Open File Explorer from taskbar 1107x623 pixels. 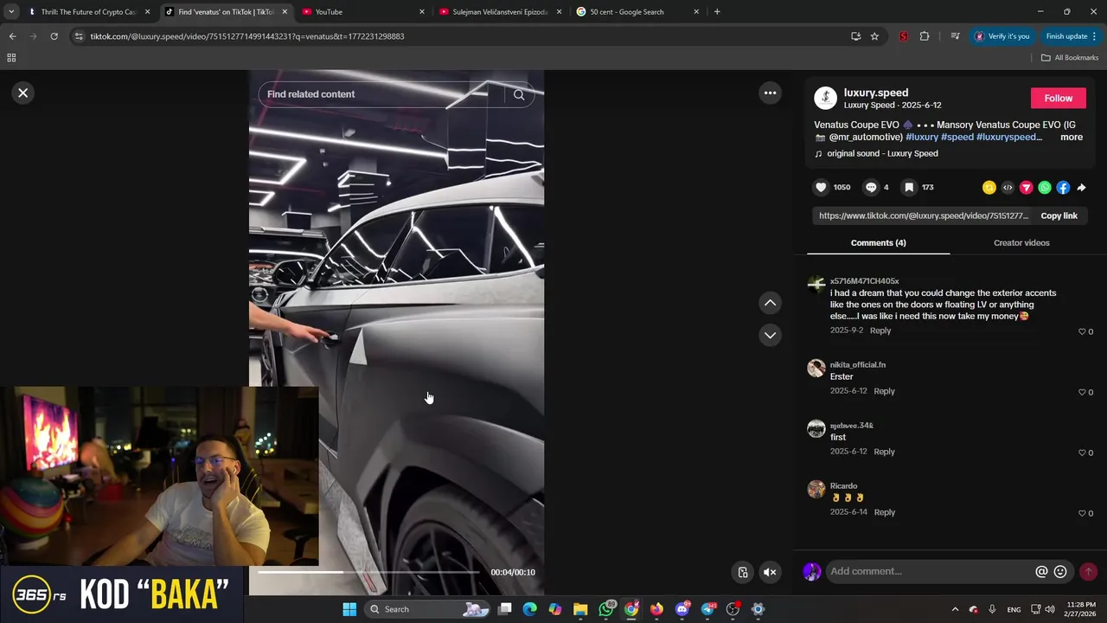point(580,609)
